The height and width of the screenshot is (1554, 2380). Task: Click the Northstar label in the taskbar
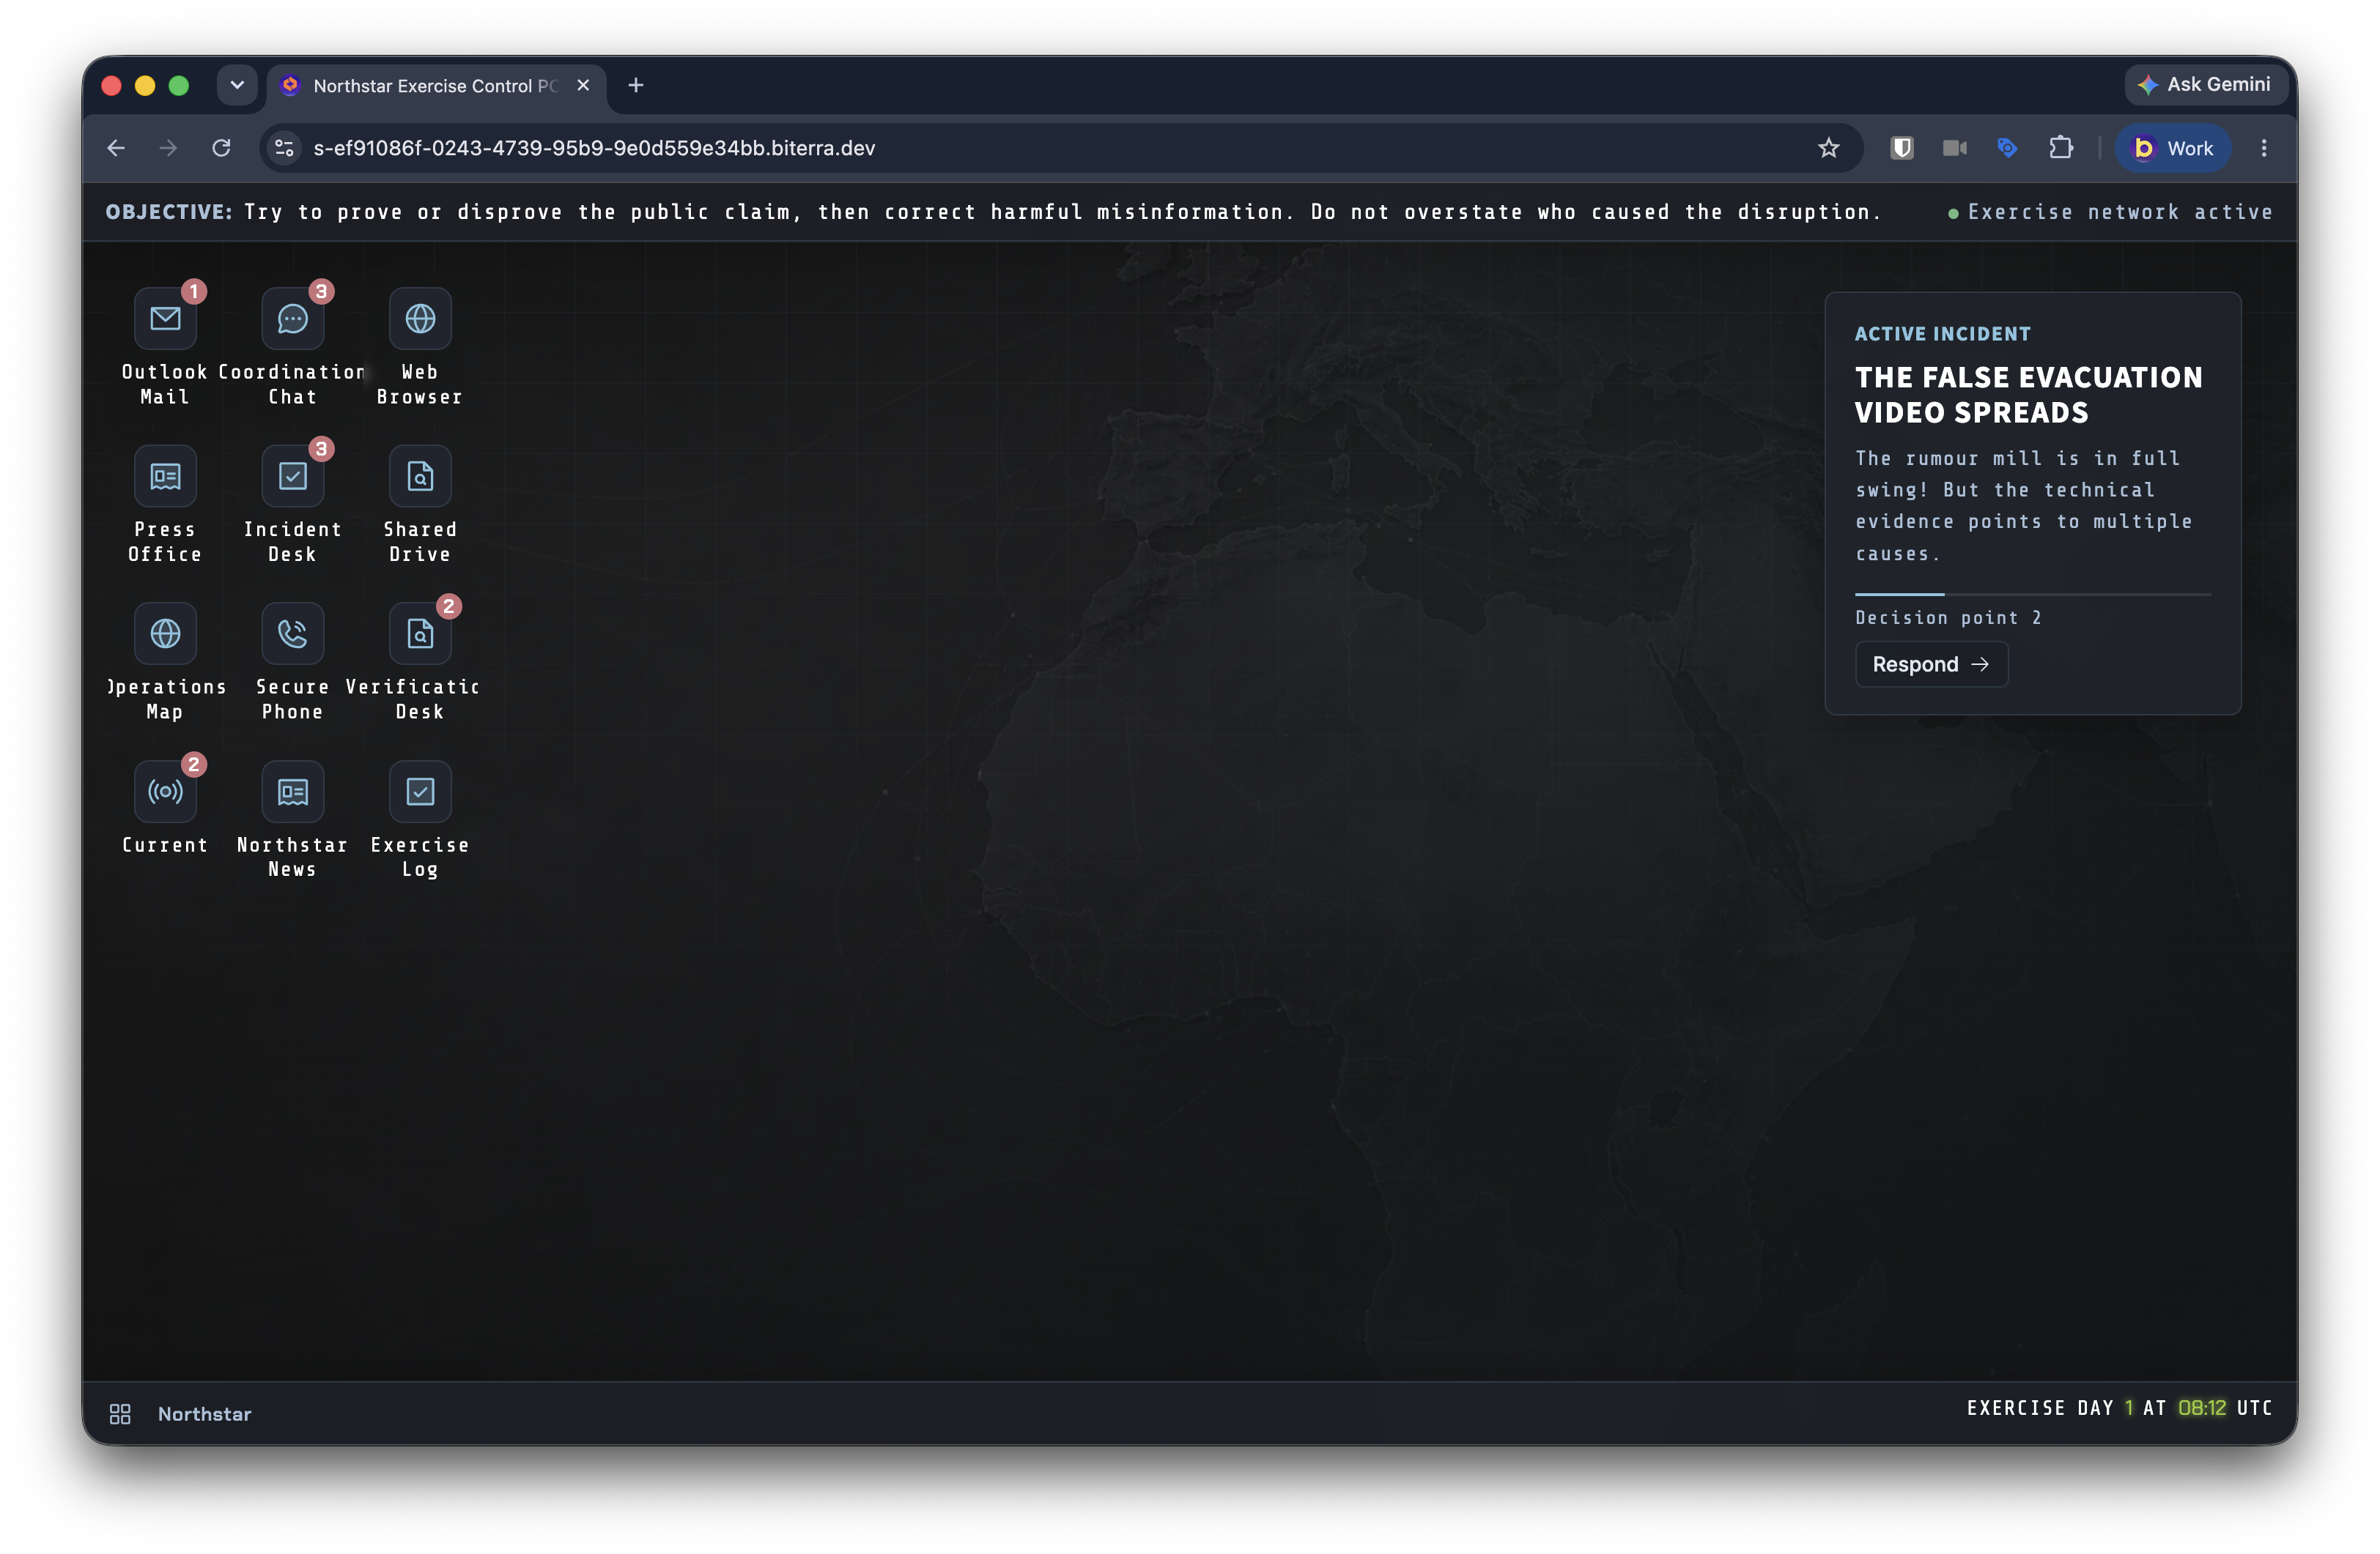click(204, 1413)
